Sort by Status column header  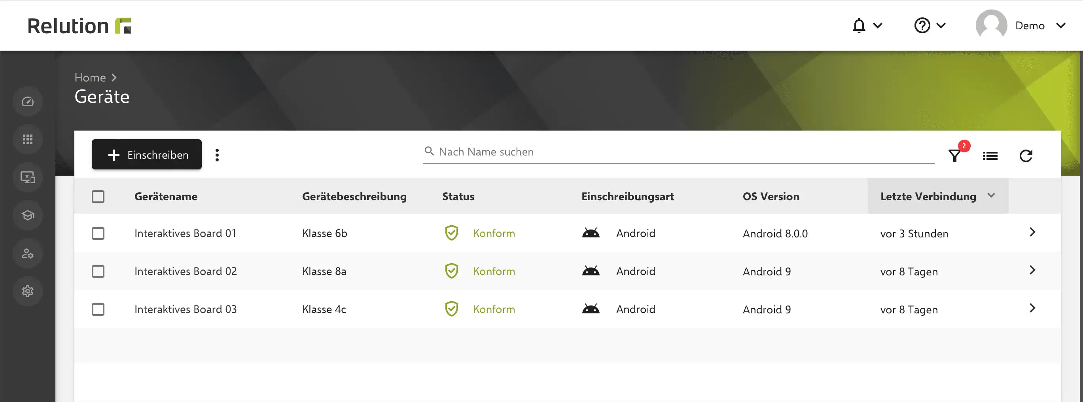coord(458,196)
